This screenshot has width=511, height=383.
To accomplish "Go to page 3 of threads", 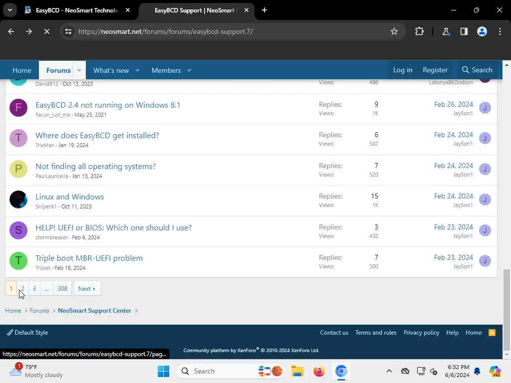I will click(x=34, y=289).
